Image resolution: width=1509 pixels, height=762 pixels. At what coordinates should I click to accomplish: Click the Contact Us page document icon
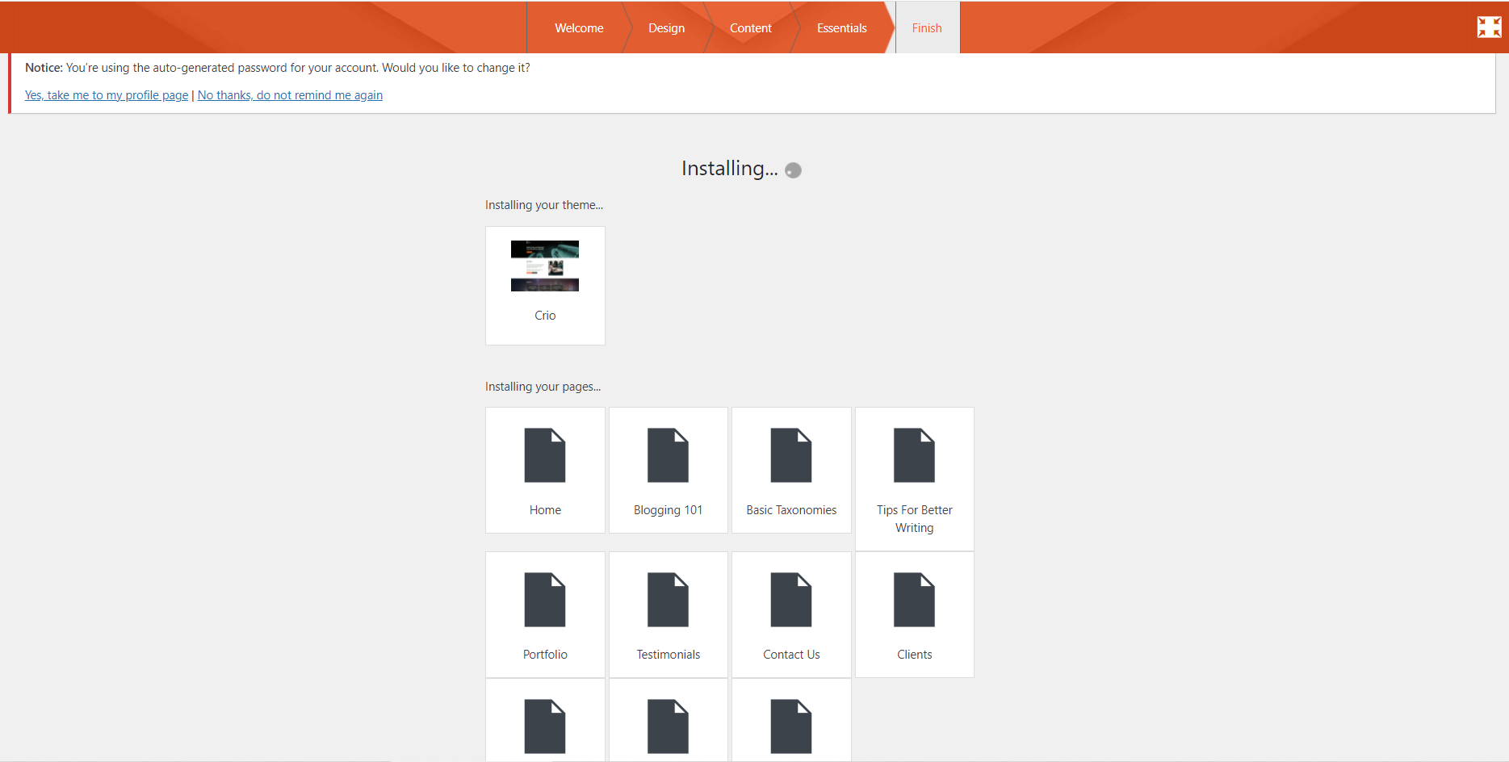pyautogui.click(x=791, y=600)
